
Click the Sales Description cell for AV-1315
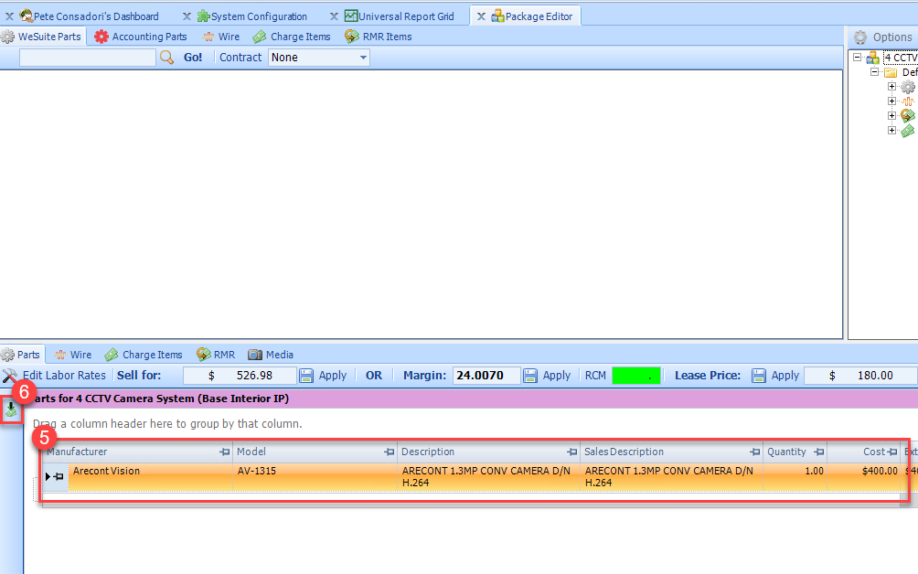pos(672,477)
